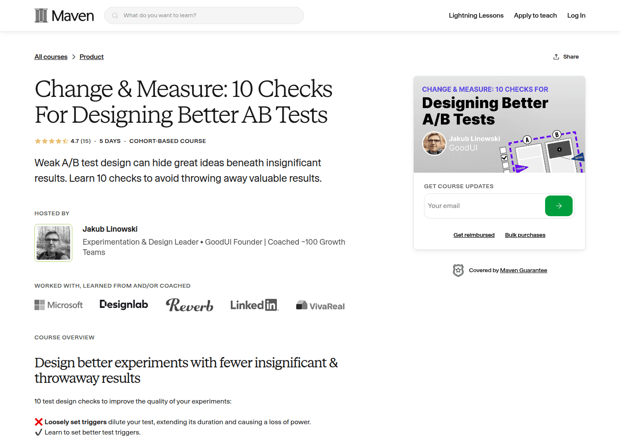Viewport: 620px width, 441px height.
Task: Click the Reverb logo
Action: [x=189, y=305]
